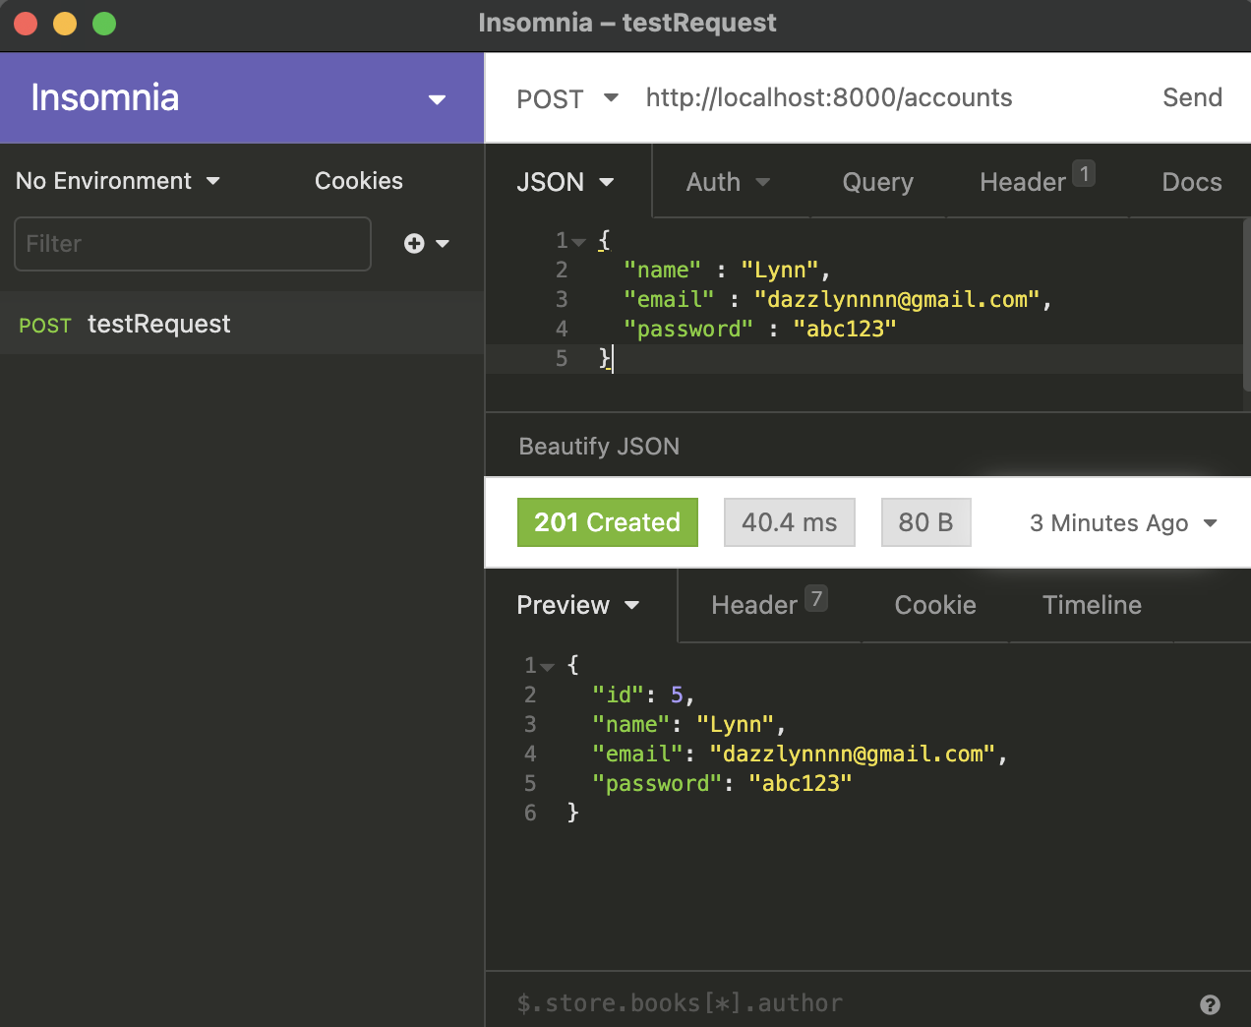Open the Preview mode dropdown
This screenshot has height=1027, width=1251.
point(578,605)
